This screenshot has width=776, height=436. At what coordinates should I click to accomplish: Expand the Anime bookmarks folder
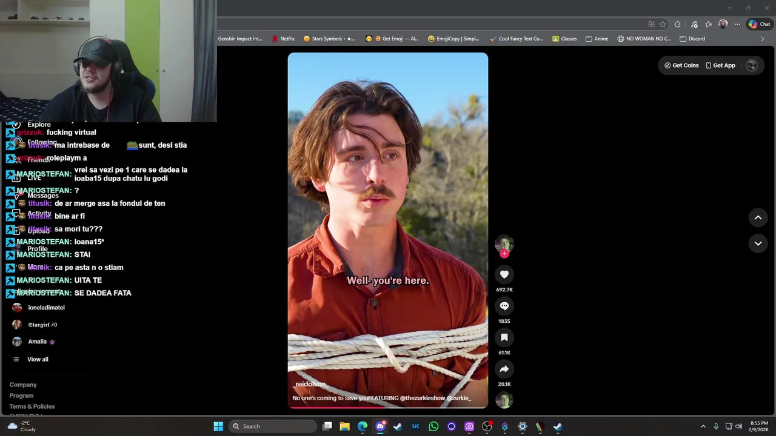[x=597, y=39]
